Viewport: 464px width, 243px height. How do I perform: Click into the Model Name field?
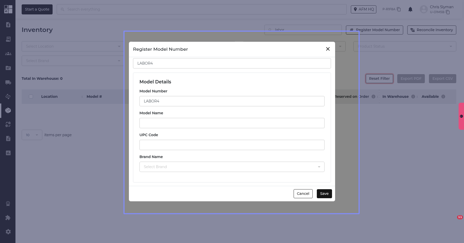pyautogui.click(x=232, y=123)
